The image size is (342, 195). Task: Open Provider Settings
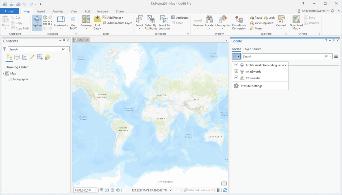click(251, 86)
